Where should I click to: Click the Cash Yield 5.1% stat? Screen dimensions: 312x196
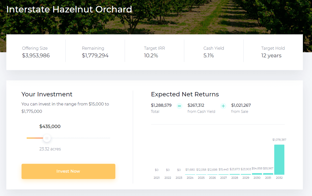tap(214, 52)
